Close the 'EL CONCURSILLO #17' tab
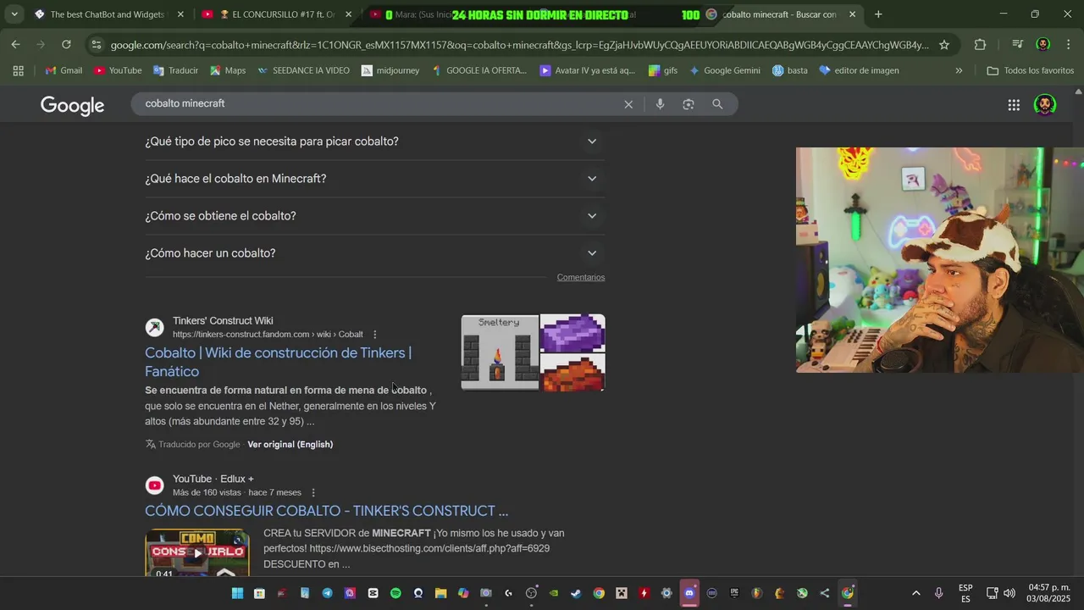1084x610 pixels. 348,14
